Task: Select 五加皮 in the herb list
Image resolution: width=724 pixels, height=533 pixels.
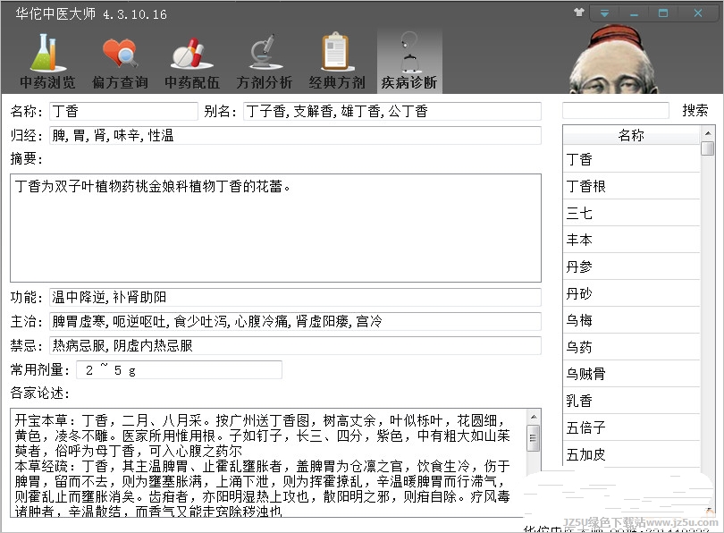Action: [631, 454]
